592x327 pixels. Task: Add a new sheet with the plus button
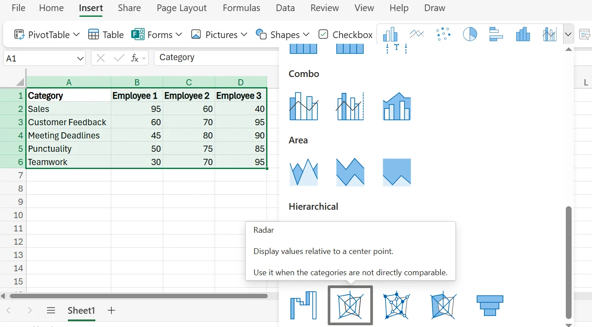111,311
